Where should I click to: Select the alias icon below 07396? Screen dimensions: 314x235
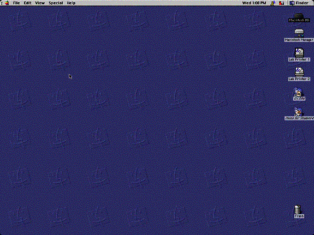coord(298,111)
